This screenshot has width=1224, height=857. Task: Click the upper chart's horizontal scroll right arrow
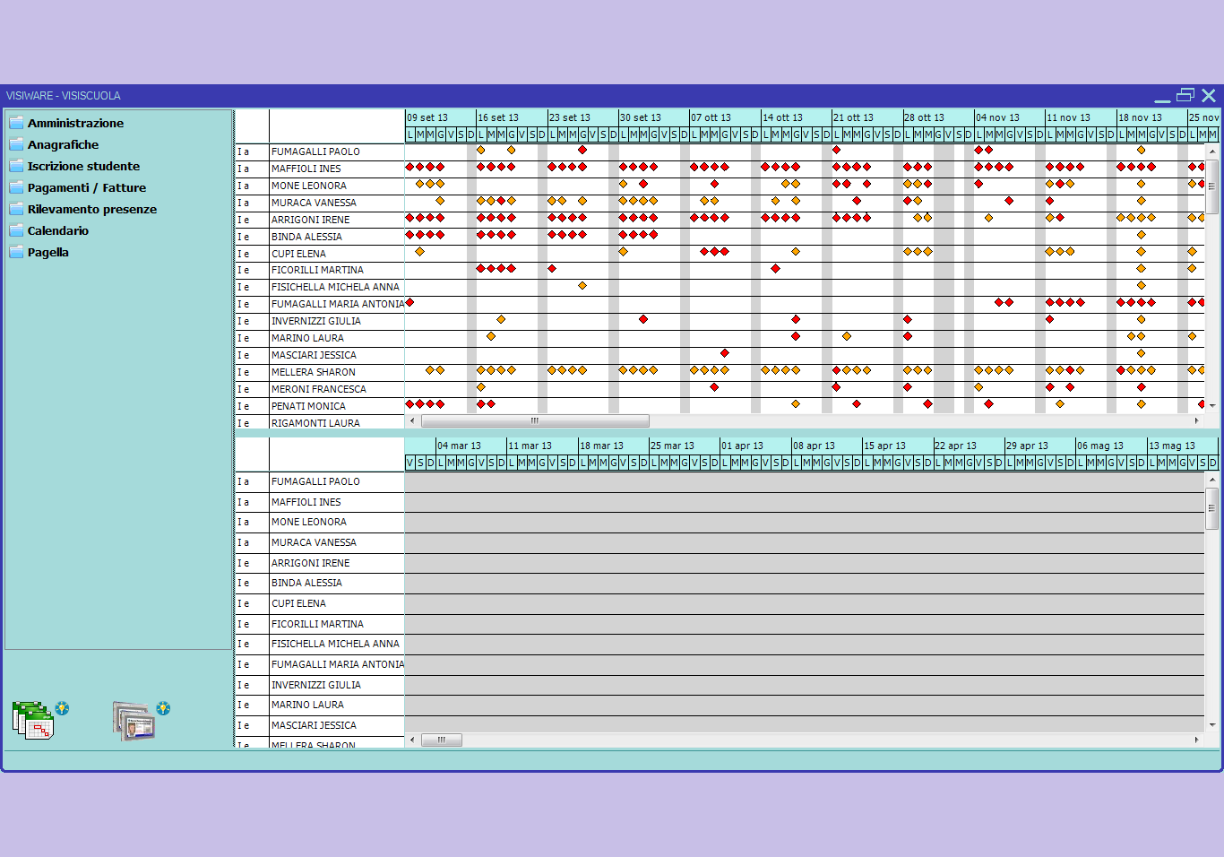[1196, 420]
